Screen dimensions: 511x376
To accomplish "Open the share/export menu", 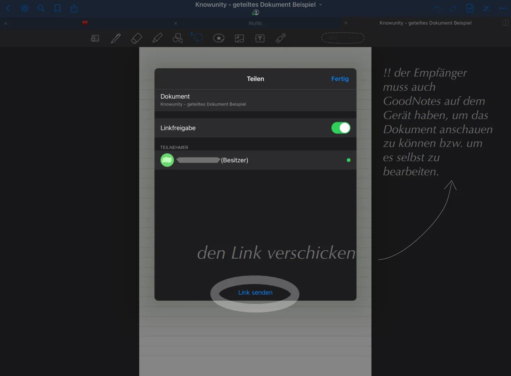I will pos(74,8).
